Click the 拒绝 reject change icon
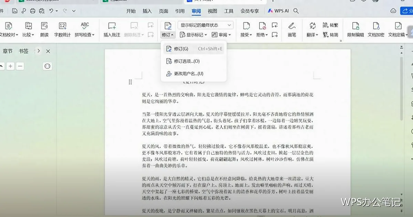413x217 pixels. click(x=262, y=26)
